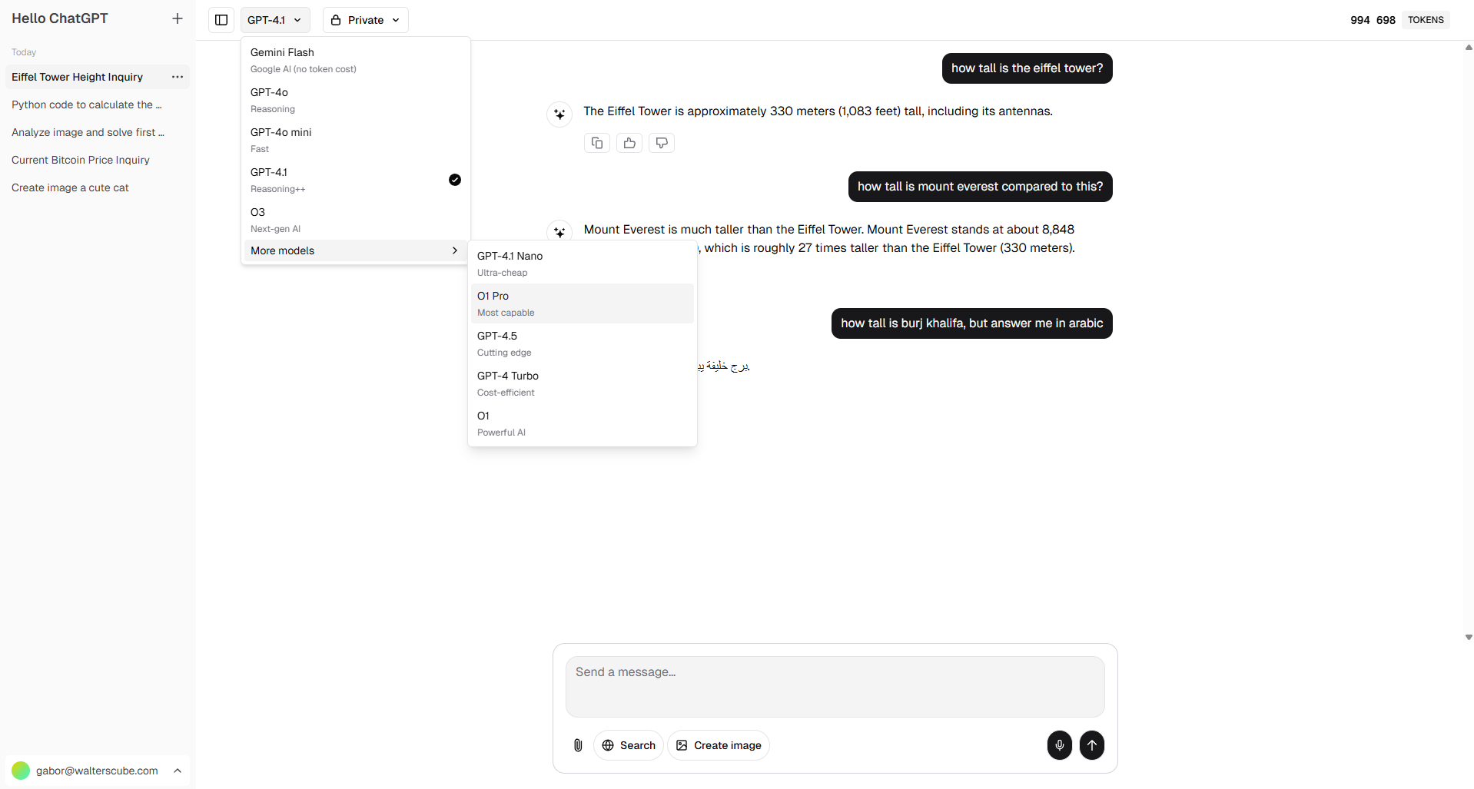Choose O1 Pro Most capable model
1474x789 pixels.
[583, 303]
